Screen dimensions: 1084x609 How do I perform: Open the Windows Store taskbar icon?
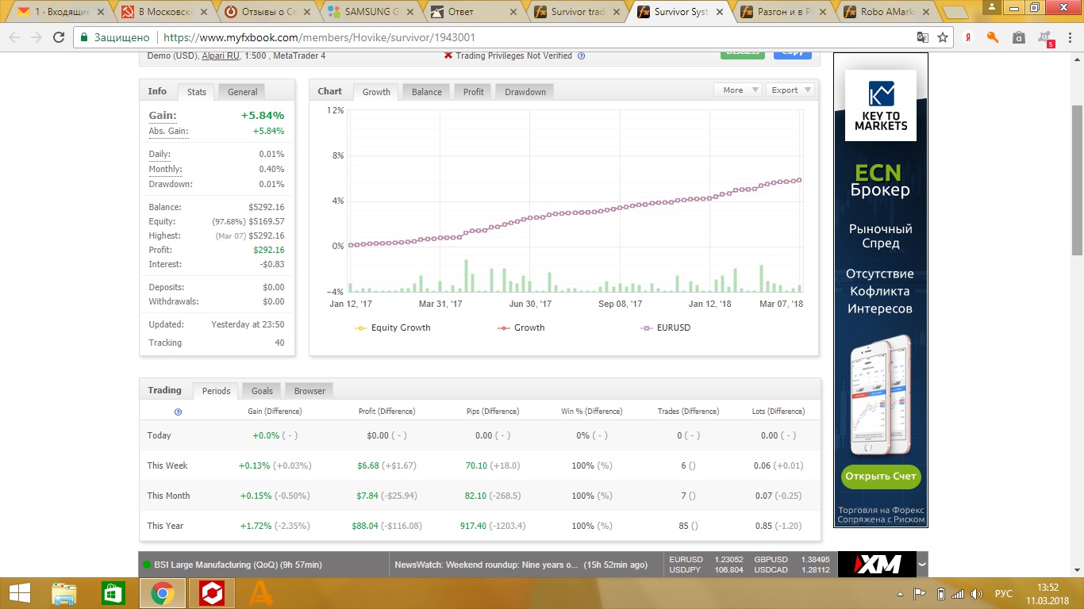tap(113, 593)
